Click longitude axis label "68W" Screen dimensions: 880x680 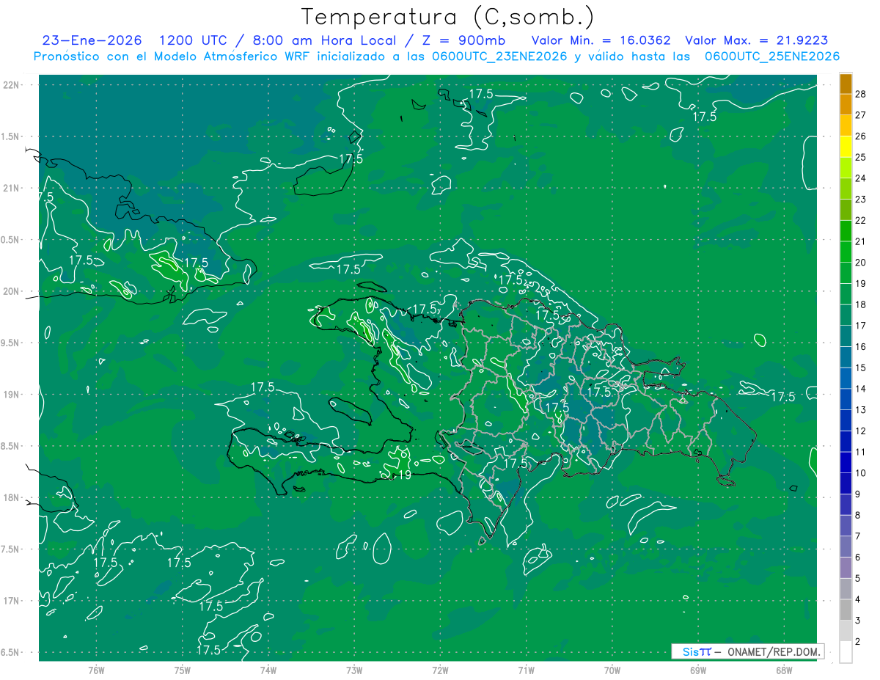pos(784,670)
